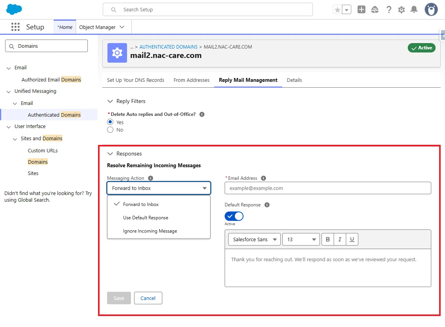445x327 pixels.
Task: Open the Object Manager tab
Action: 97,27
